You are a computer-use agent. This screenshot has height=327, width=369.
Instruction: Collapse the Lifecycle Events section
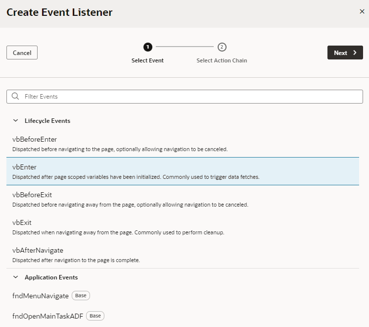(x=15, y=120)
